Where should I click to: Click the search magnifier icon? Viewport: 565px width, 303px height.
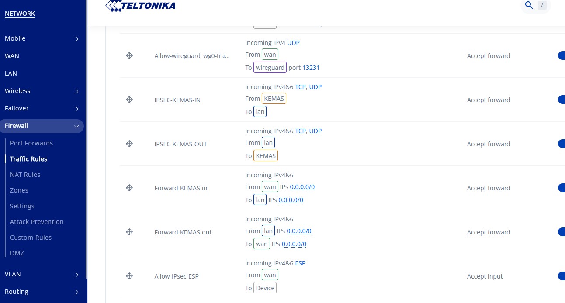[529, 6]
